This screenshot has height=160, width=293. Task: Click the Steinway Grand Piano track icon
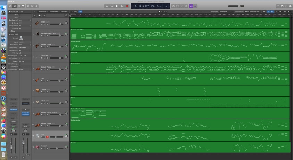pyautogui.click(x=37, y=34)
